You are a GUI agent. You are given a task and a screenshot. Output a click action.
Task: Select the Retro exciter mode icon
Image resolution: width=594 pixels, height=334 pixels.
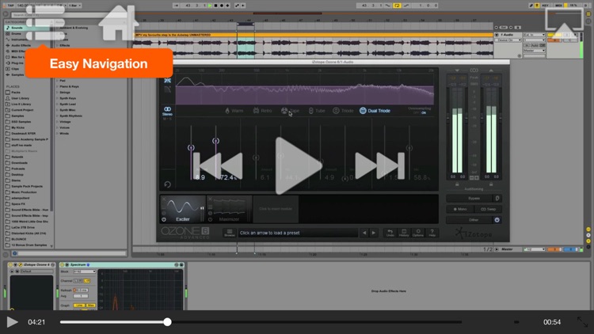[256, 111]
